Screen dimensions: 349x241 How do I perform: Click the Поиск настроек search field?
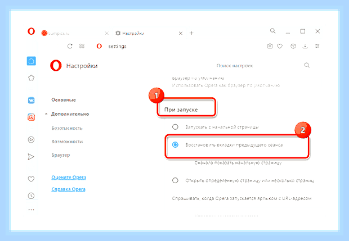tap(235, 66)
